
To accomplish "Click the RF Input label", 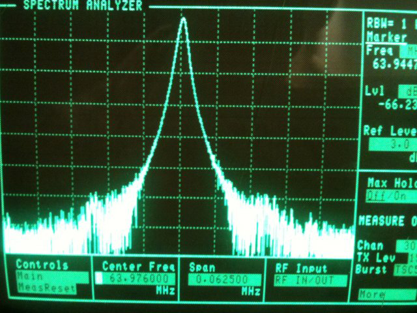I will click(x=301, y=269).
